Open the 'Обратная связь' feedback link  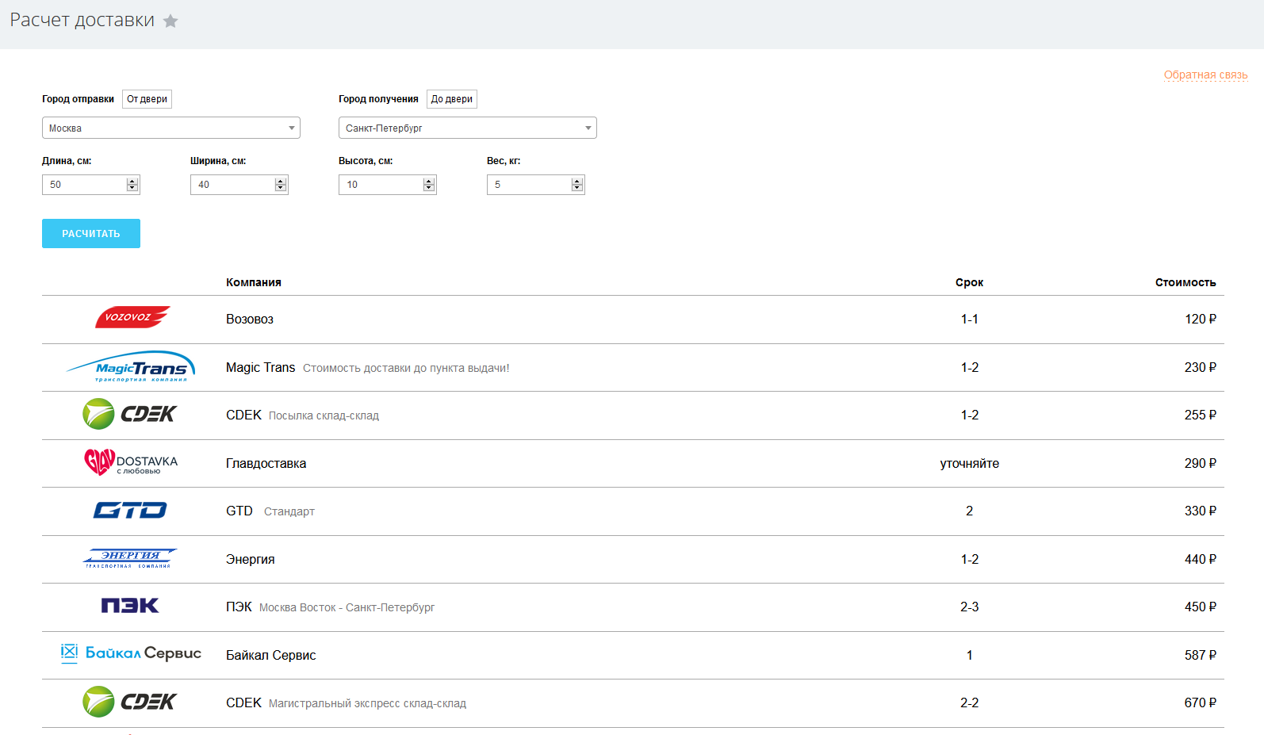click(x=1205, y=75)
